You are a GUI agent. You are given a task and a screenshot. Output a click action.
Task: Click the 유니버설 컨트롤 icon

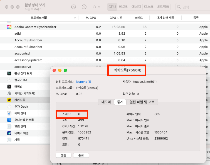[x=9, y=120]
